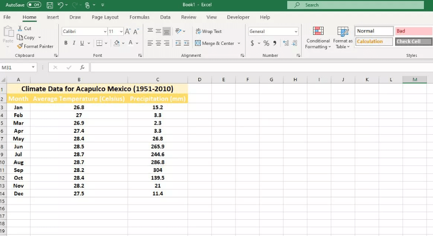Click the Redo arrow icon

click(x=75, y=5)
